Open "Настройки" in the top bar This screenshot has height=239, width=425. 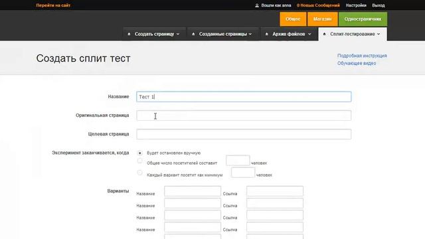tap(356, 5)
